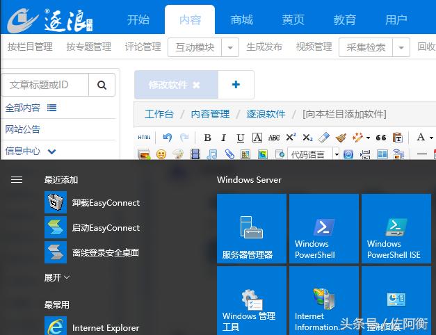Expand the 信息中心 category chevron
This screenshot has width=436, height=335.
(x=51, y=152)
